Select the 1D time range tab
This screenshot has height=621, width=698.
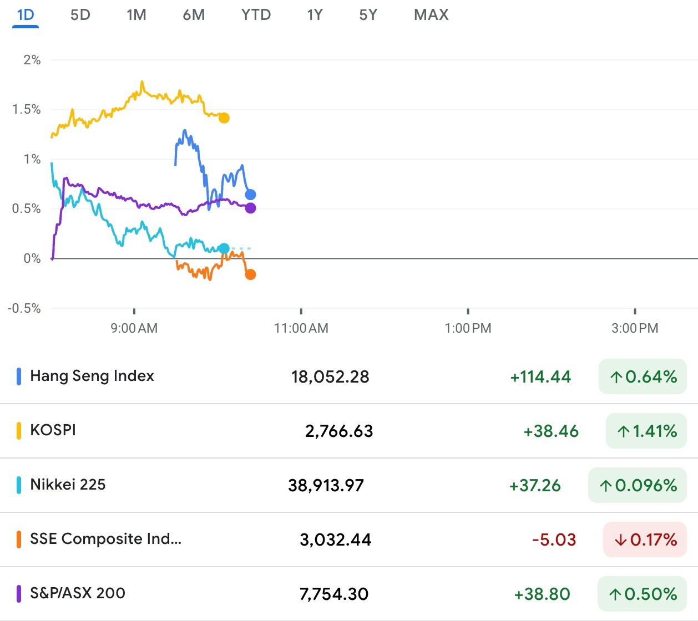[26, 15]
